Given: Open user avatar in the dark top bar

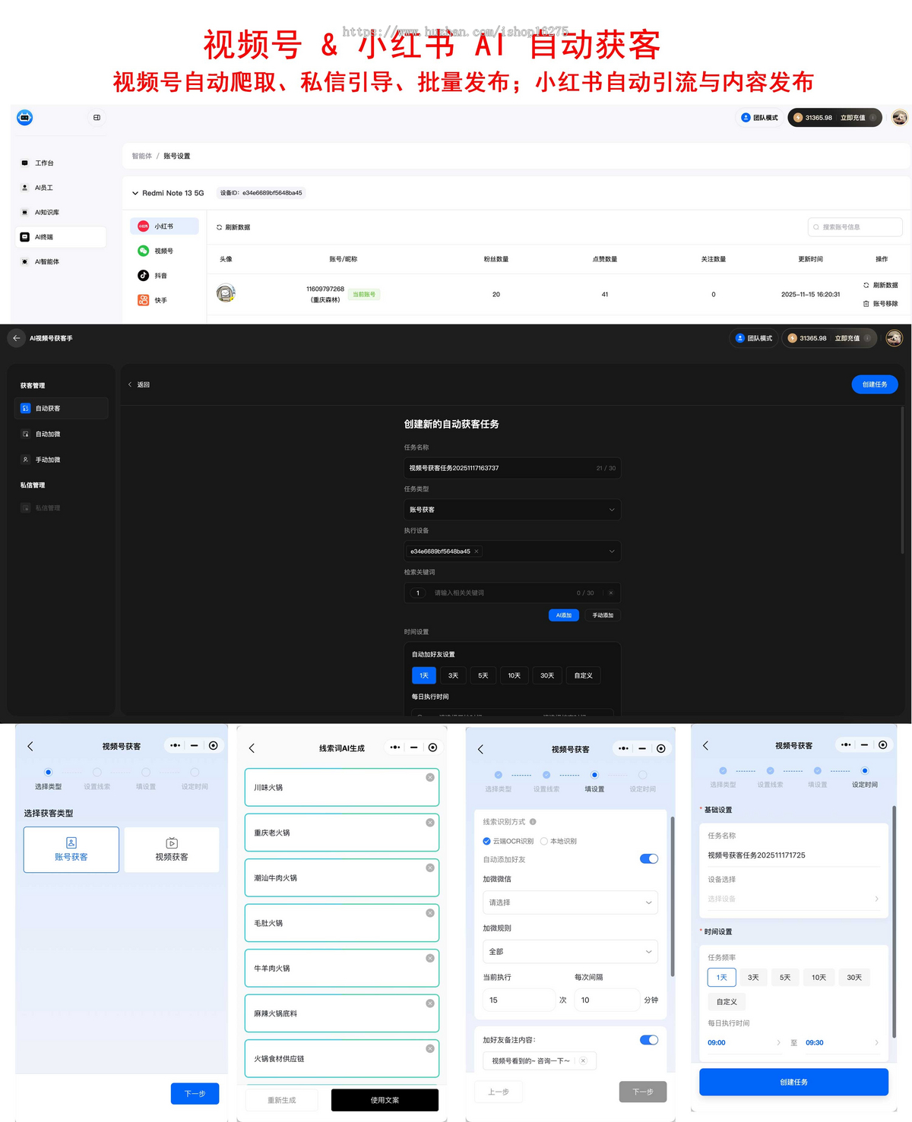Looking at the screenshot, I should click(x=894, y=338).
